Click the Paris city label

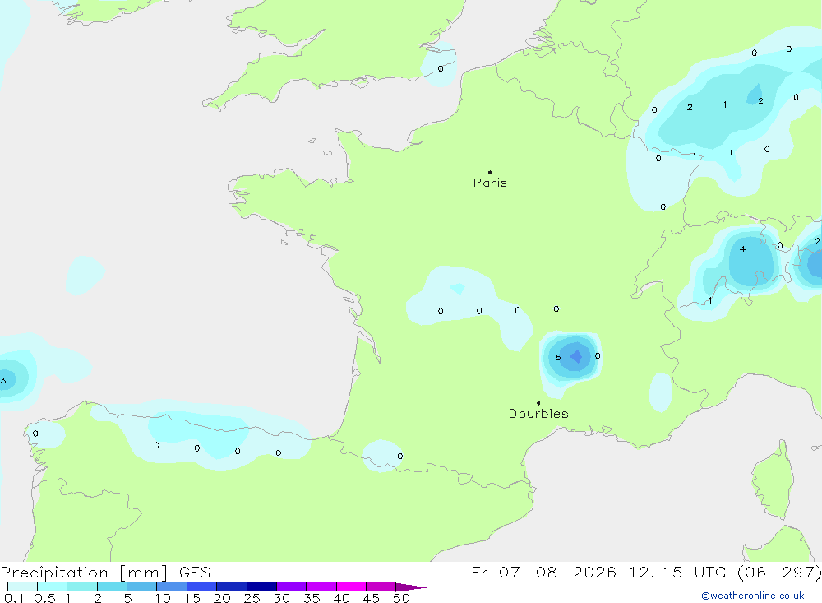coord(490,183)
